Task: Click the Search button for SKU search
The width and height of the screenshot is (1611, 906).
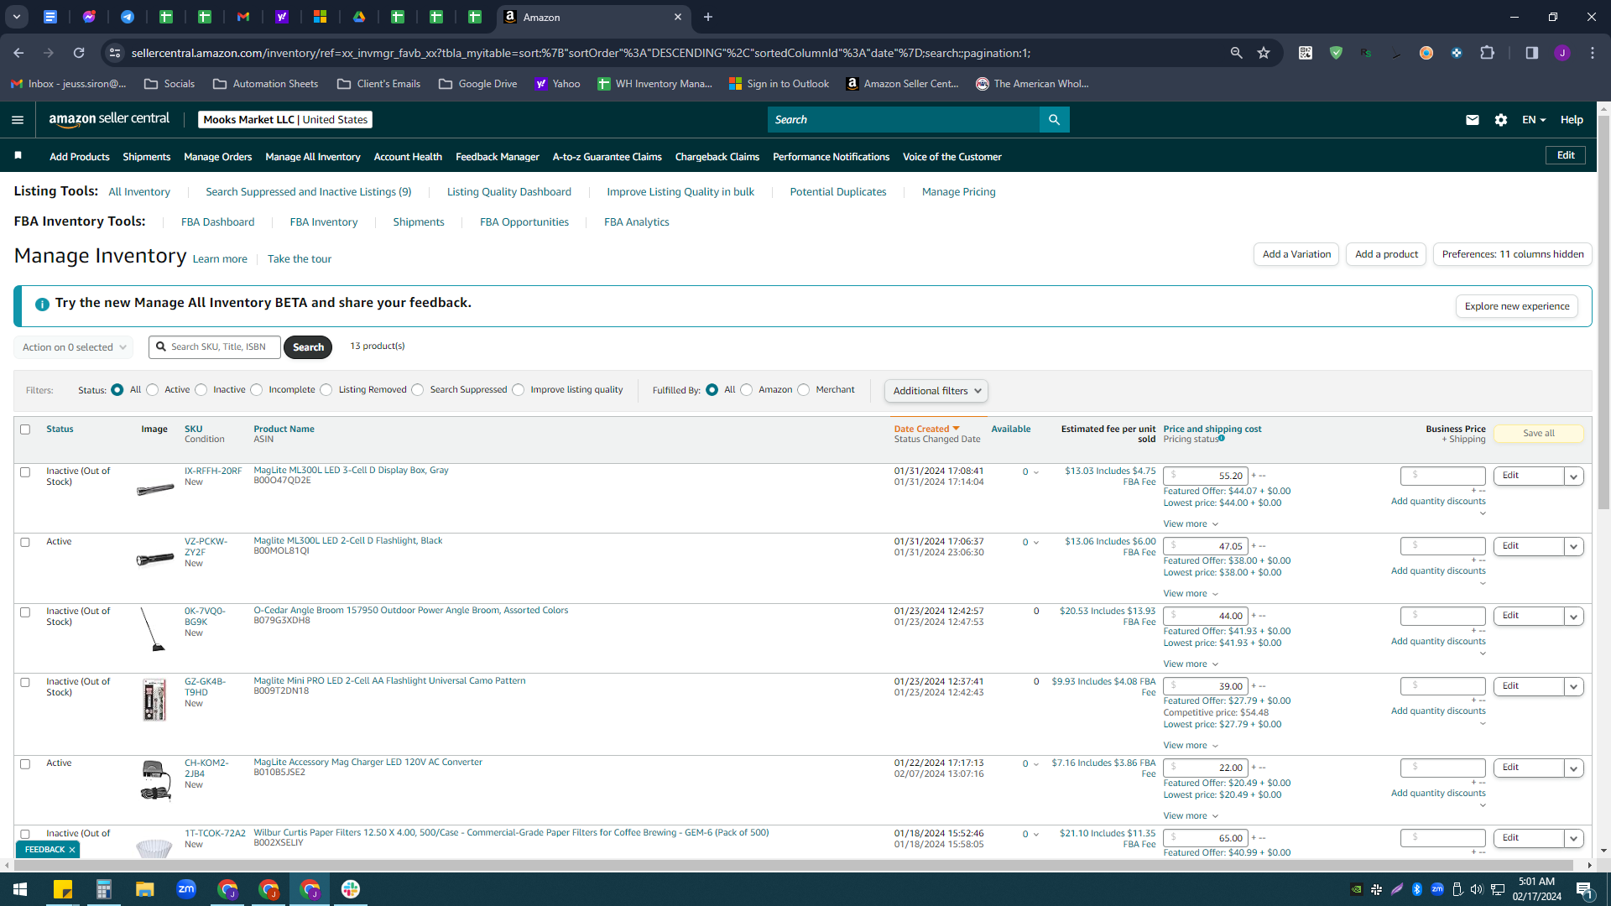Action: pyautogui.click(x=308, y=347)
